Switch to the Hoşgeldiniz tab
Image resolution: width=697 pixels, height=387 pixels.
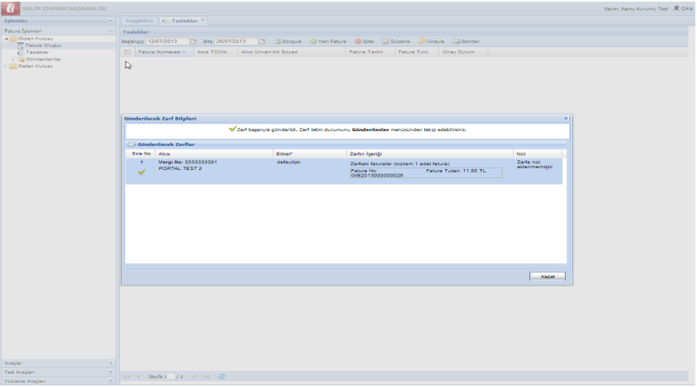[139, 20]
